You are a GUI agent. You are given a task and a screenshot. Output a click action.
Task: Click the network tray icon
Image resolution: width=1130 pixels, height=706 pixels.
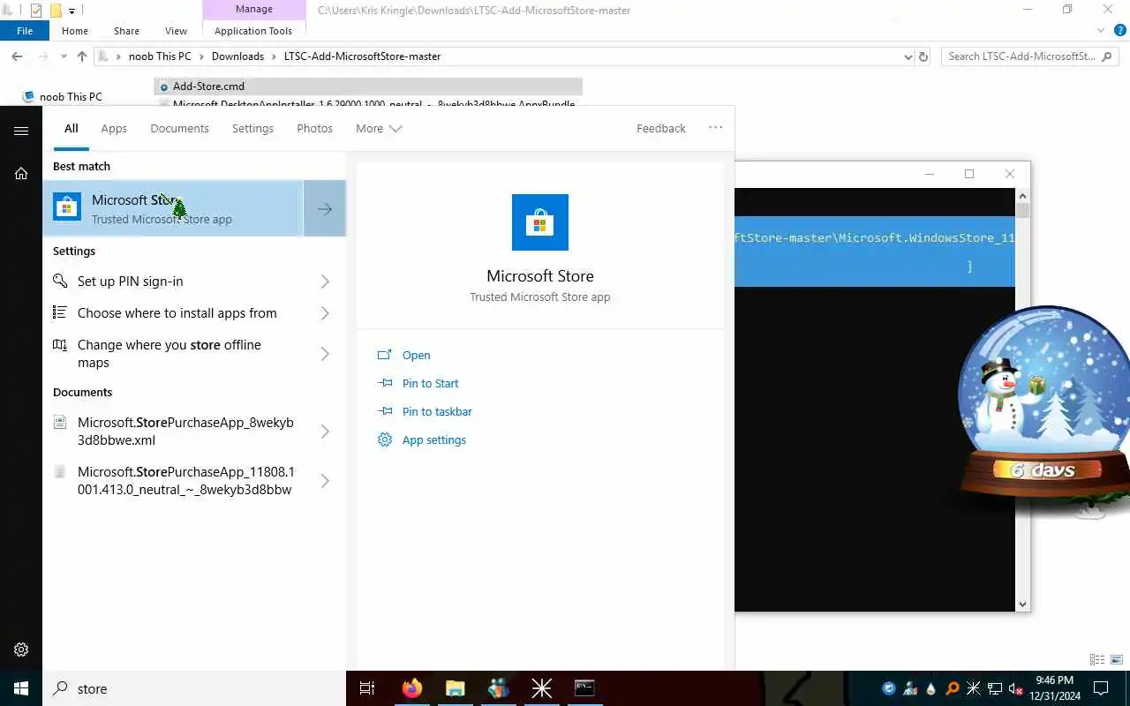994,688
